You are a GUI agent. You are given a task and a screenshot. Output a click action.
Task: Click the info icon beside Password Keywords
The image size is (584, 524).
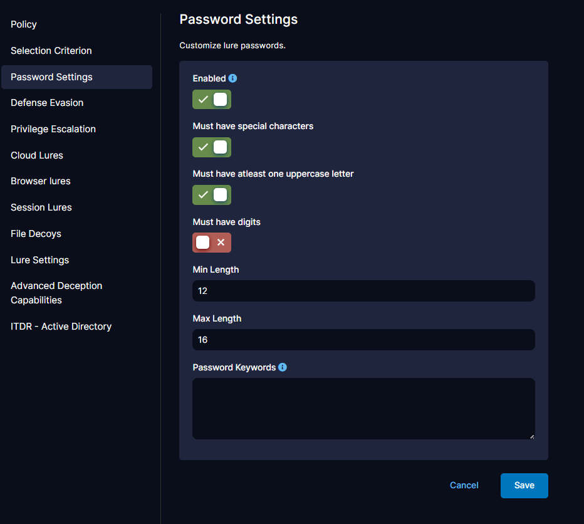[283, 367]
